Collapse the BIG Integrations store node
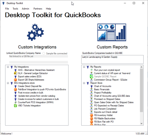The height and width of the screenshot is (135, 148). [x=8, y=83]
